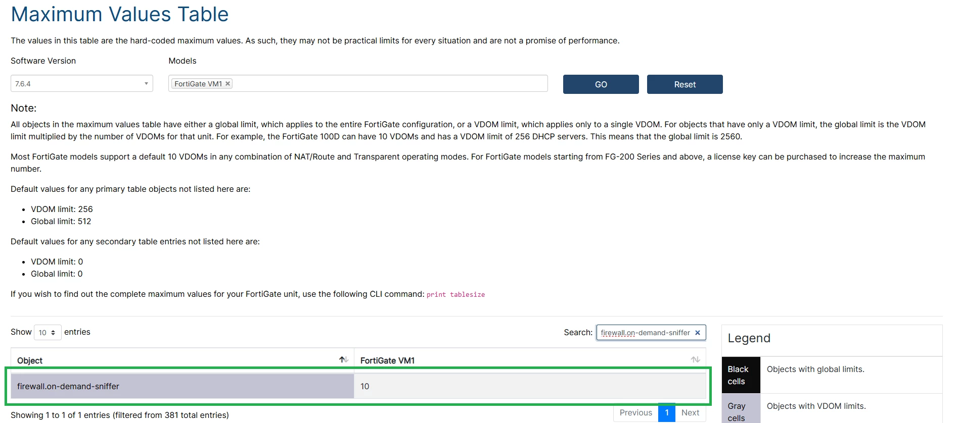Click the VDOM limit: 256 bullet
This screenshot has width=958, height=423.
click(62, 209)
